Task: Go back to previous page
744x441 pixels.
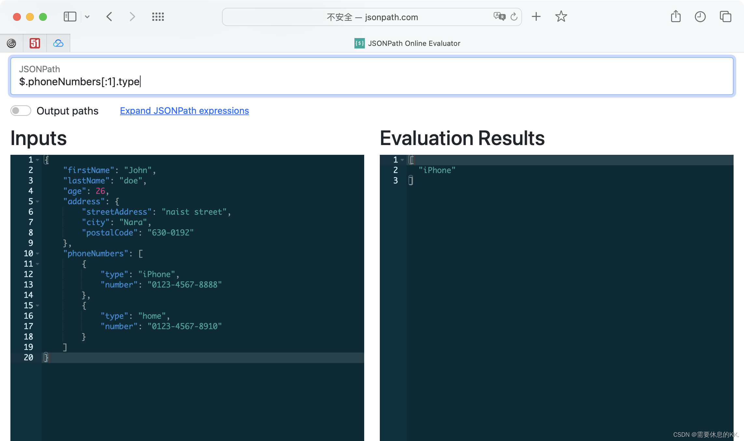Action: point(109,17)
